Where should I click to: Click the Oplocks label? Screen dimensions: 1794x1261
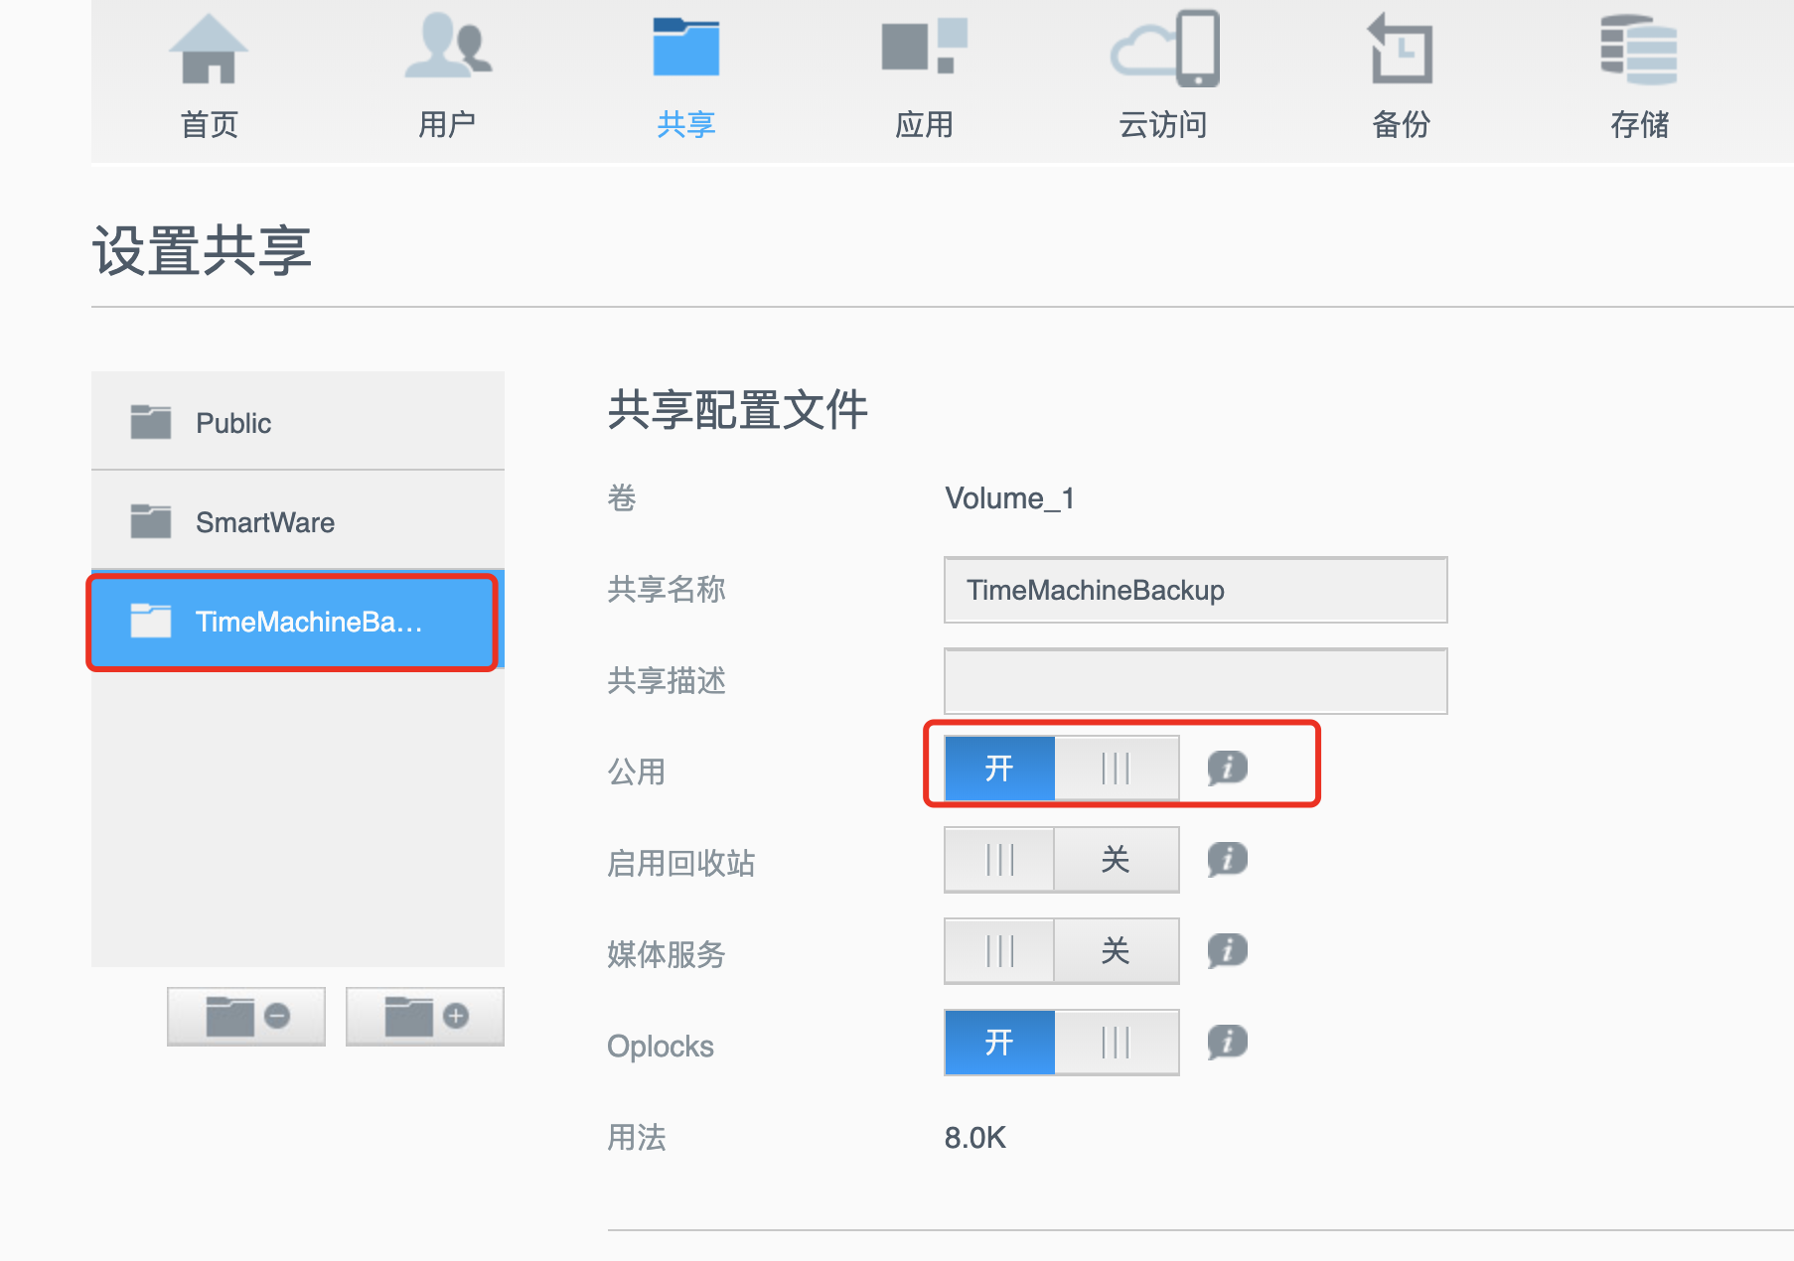click(x=661, y=1047)
